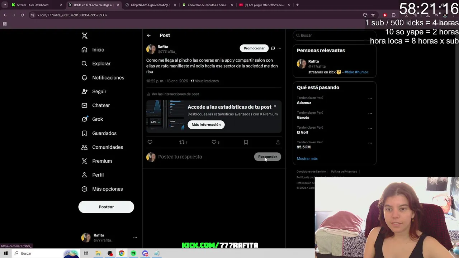Reload the page

click(22, 15)
